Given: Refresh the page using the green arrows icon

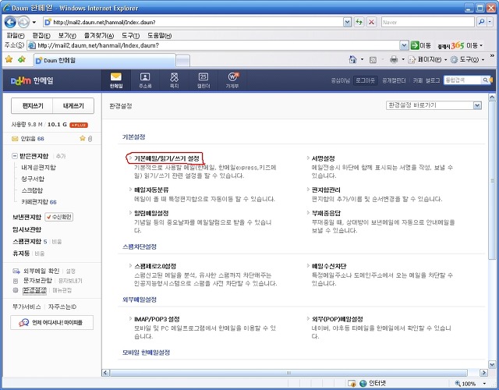Looking at the screenshot, I should pos(359,22).
